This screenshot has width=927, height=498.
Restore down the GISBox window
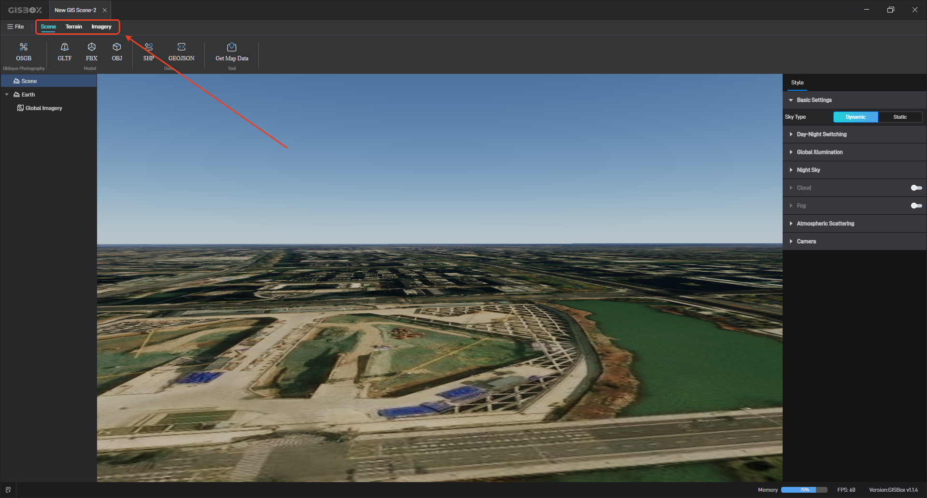click(891, 10)
